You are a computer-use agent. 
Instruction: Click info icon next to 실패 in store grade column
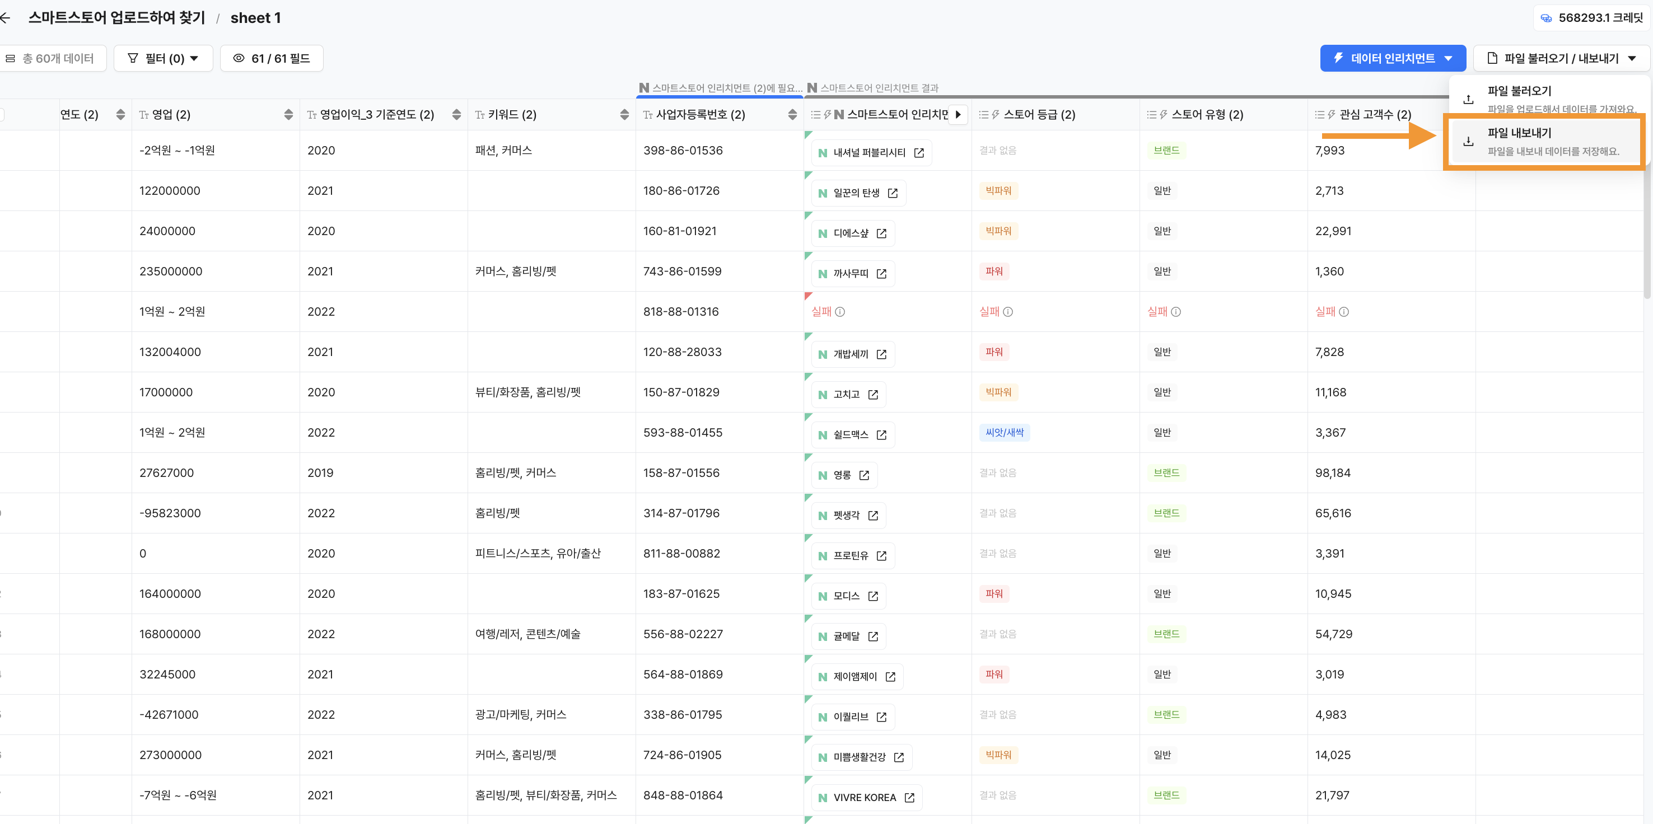coord(1008,312)
